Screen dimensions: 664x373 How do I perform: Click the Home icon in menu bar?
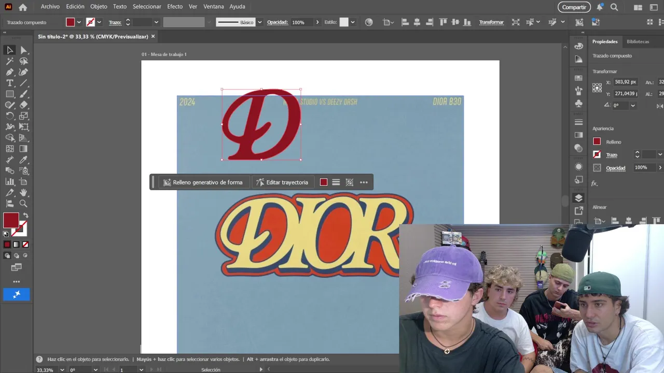pos(23,7)
